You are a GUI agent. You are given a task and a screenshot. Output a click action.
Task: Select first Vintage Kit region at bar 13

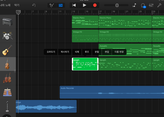(85, 36)
